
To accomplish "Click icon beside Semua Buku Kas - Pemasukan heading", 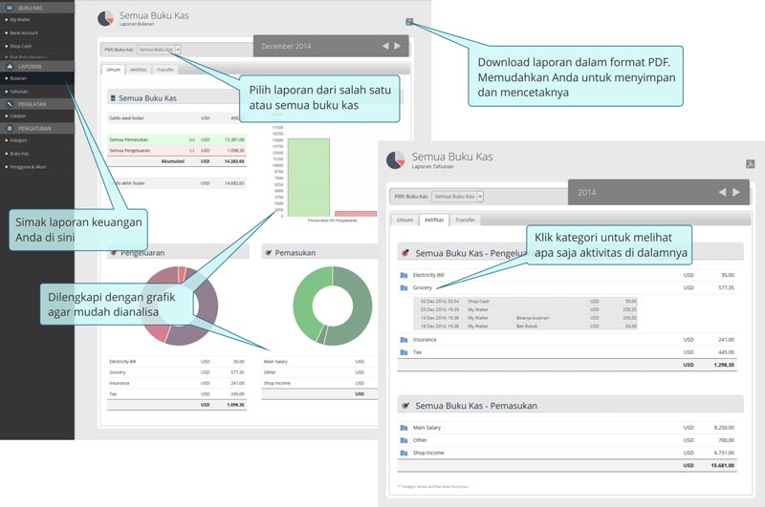I will tap(404, 405).
